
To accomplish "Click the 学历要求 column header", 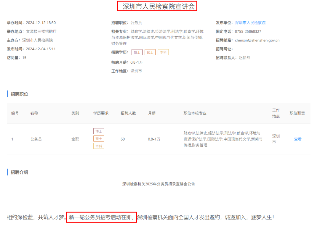I will [x=101, y=113].
